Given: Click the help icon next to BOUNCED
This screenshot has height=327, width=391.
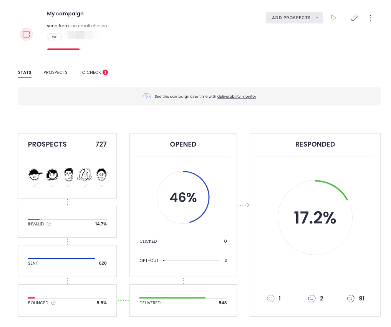Looking at the screenshot, I should [53, 303].
